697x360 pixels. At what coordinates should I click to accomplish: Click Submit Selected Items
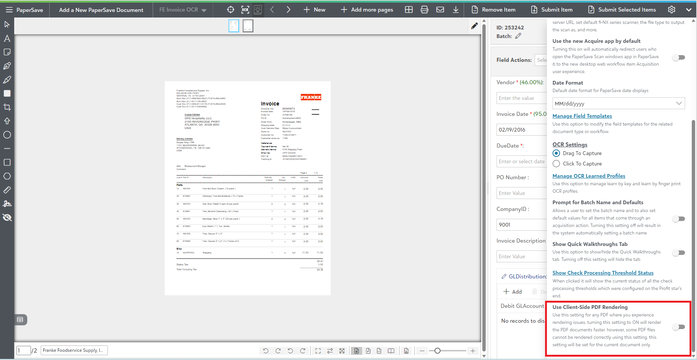point(622,10)
